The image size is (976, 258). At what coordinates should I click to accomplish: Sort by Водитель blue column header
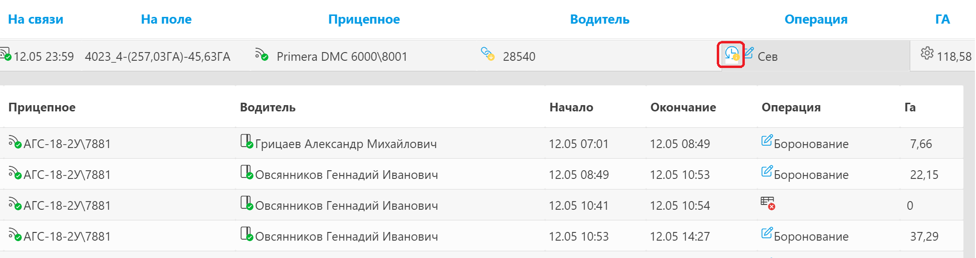pos(600,19)
